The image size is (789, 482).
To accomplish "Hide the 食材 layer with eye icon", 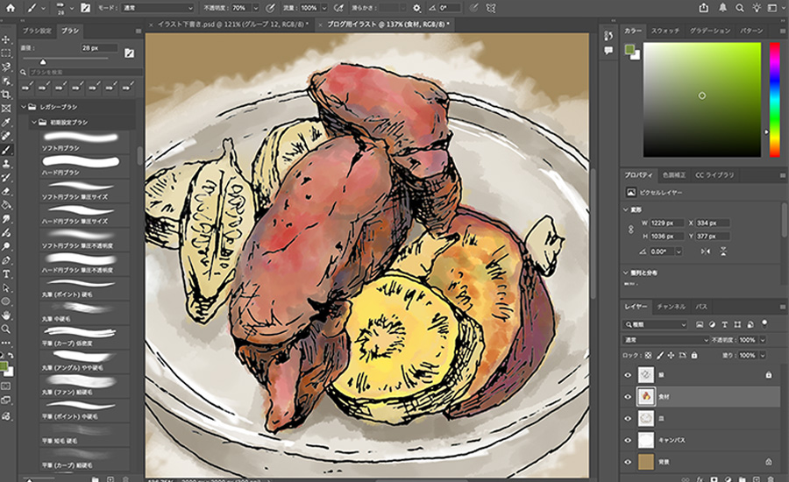I will coord(628,396).
